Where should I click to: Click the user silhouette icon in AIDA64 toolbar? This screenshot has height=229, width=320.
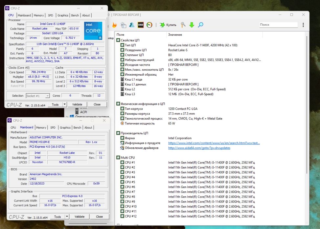click(132, 25)
